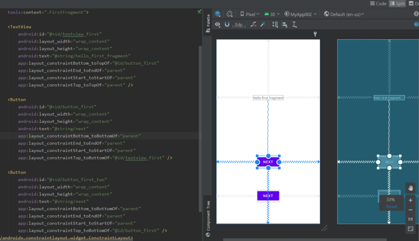Click the first <Button tag in code
The height and width of the screenshot is (241, 419).
(x=17, y=99)
